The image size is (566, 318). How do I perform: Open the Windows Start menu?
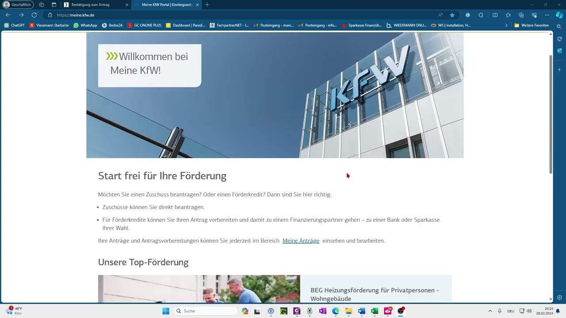tap(166, 311)
